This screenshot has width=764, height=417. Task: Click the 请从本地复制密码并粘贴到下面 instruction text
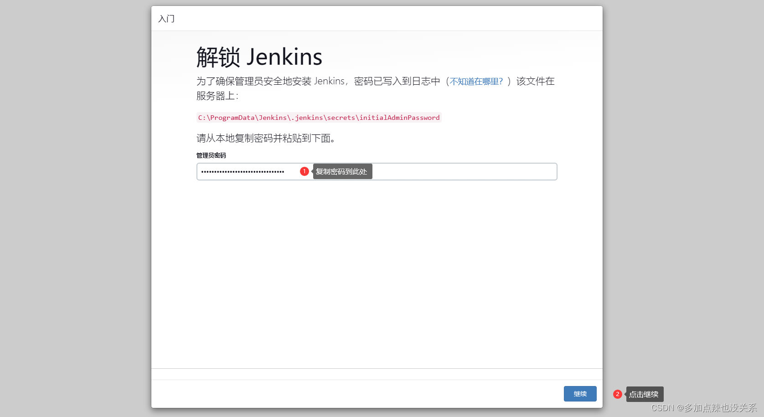[266, 138]
